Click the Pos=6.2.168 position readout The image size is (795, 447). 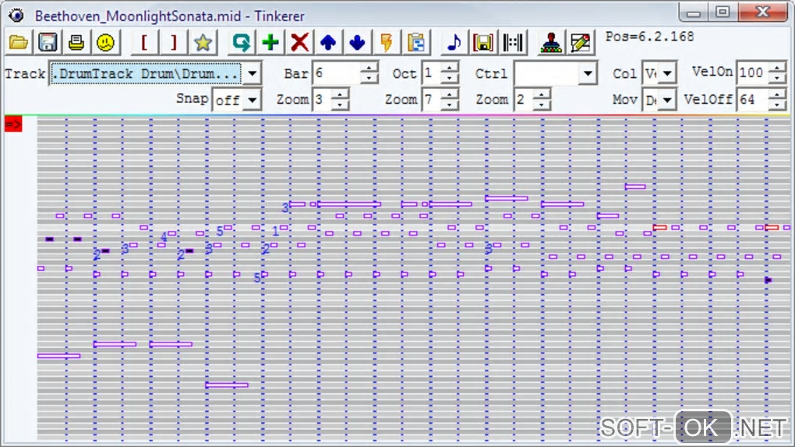click(649, 37)
